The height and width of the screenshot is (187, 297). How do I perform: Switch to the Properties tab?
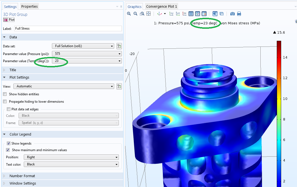[30, 6]
